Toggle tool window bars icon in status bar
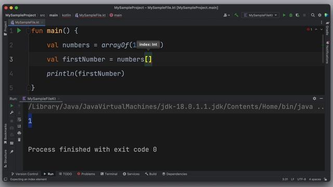The image size is (333, 187). point(6,179)
